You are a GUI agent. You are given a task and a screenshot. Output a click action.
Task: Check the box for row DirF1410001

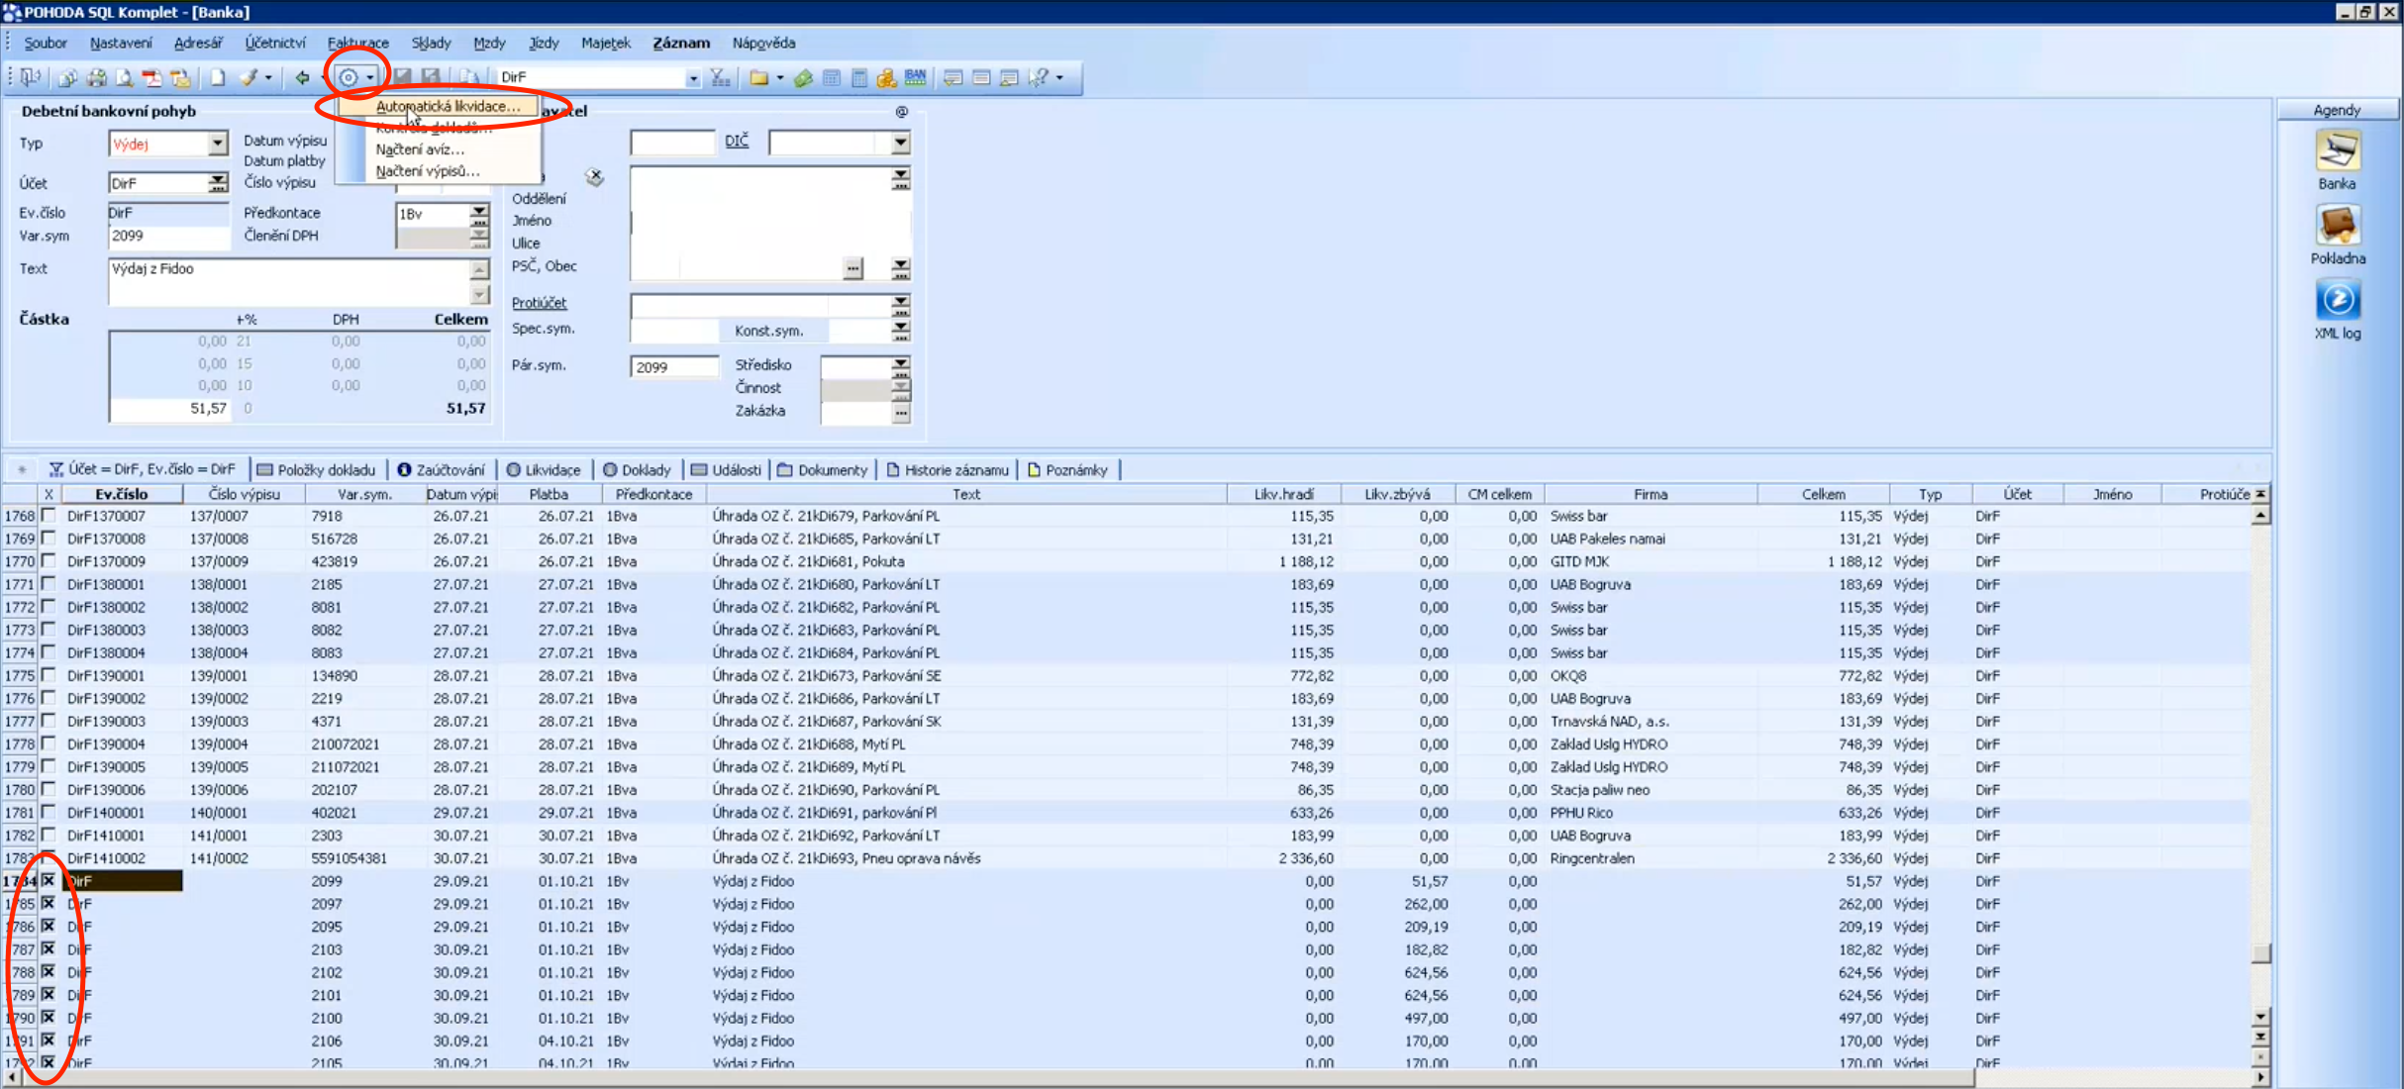[x=48, y=835]
